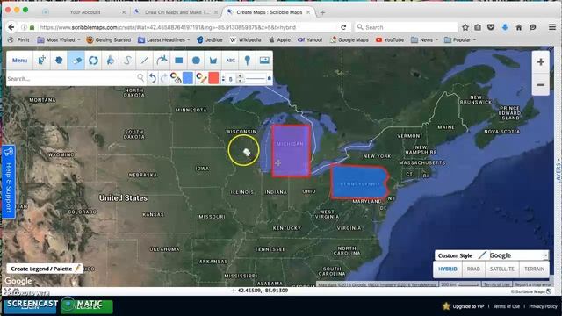Click the magnifier in the map search box

[x=140, y=78]
